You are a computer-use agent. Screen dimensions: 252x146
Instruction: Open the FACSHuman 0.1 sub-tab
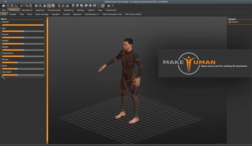point(92,14)
